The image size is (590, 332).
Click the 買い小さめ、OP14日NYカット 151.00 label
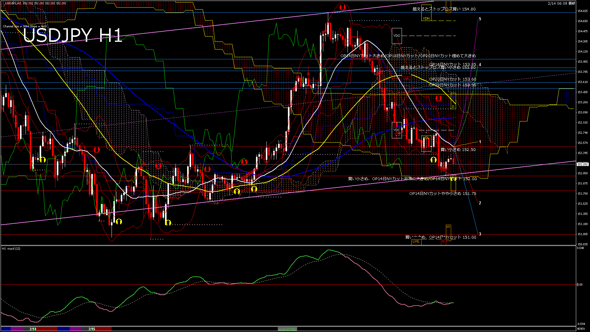tap(441, 237)
